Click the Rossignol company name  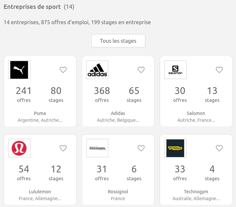pyautogui.click(x=118, y=192)
